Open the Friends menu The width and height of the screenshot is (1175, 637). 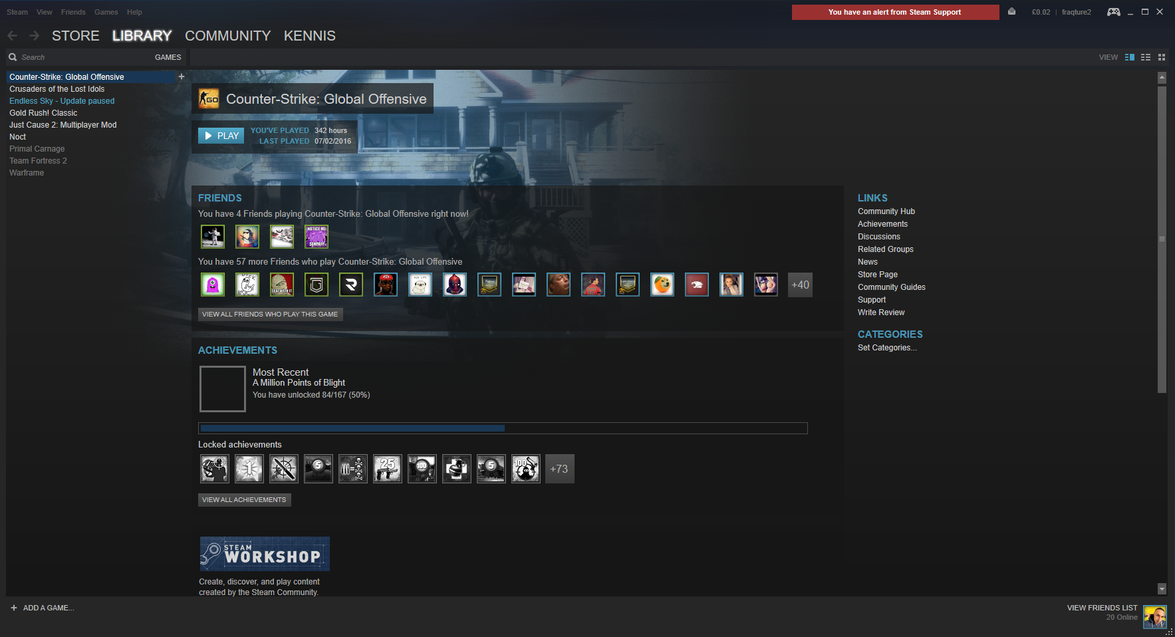tap(73, 12)
